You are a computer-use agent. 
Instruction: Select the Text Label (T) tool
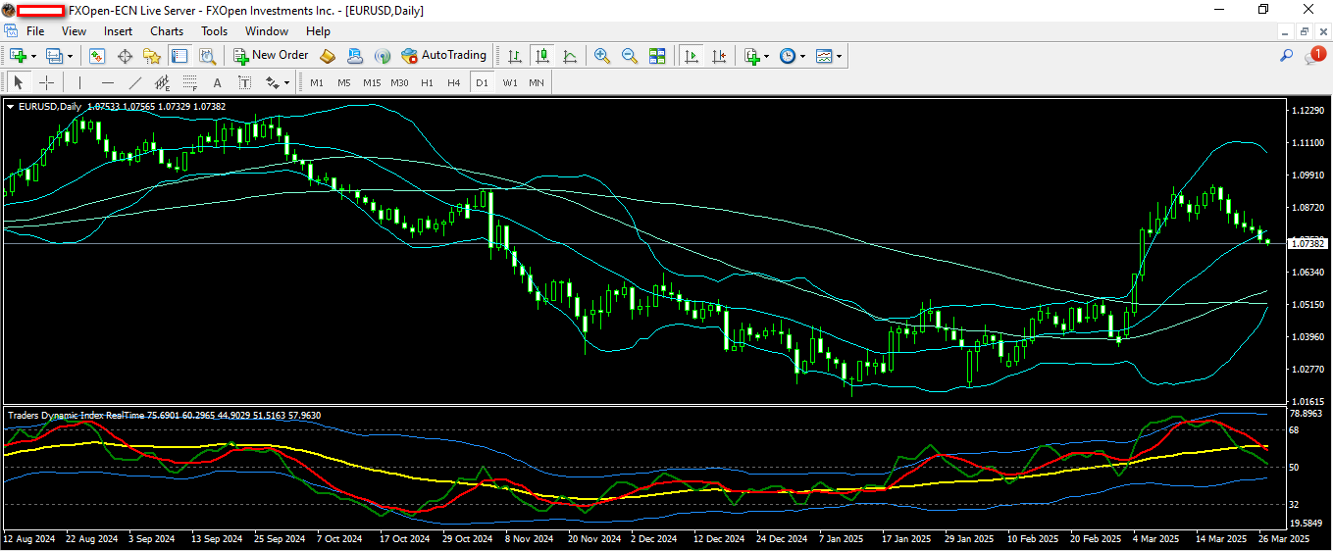tap(245, 82)
